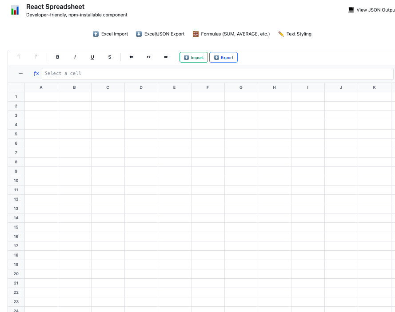Click the laptop icon beside View JSON
Image resolution: width=395 pixels, height=312 pixels.
pos(351,10)
